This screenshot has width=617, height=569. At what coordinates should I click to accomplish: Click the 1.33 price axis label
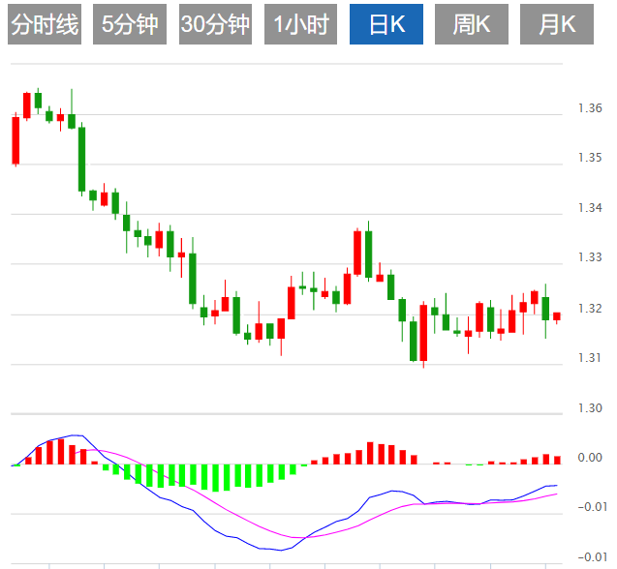(590, 257)
